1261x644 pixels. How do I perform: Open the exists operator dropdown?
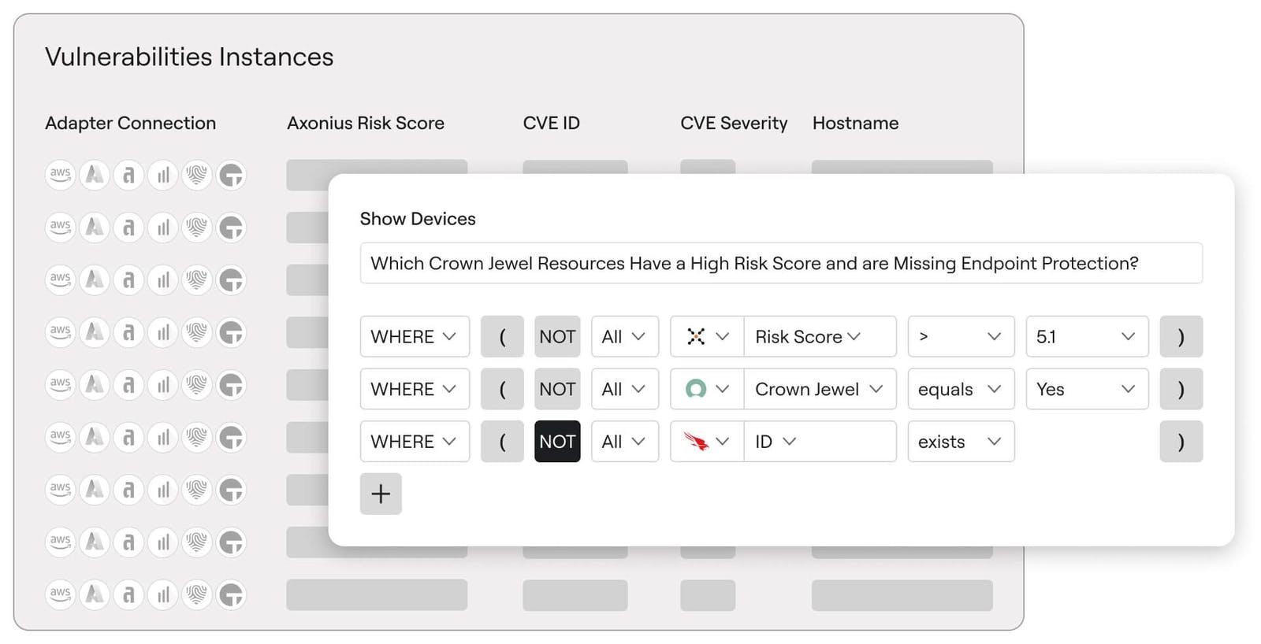pos(960,442)
